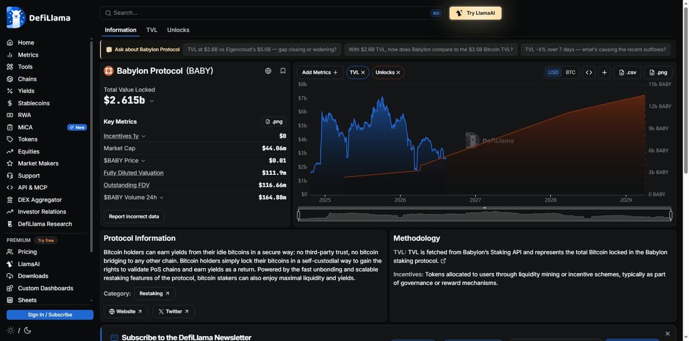This screenshot has height=341, width=689.
Task: Open the Restaking category link
Action: 154,293
